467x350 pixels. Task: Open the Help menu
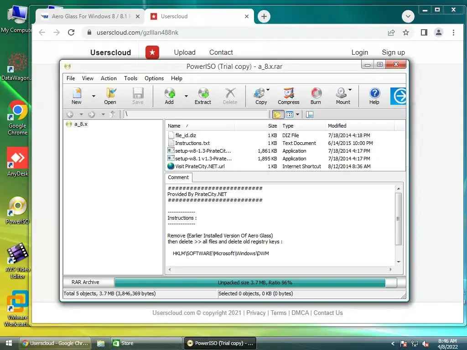click(176, 78)
